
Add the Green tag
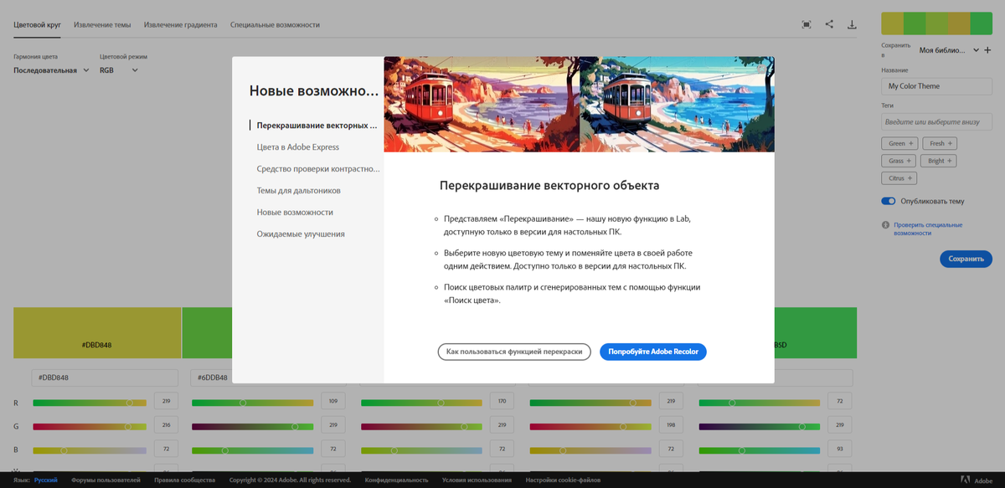pyautogui.click(x=900, y=143)
